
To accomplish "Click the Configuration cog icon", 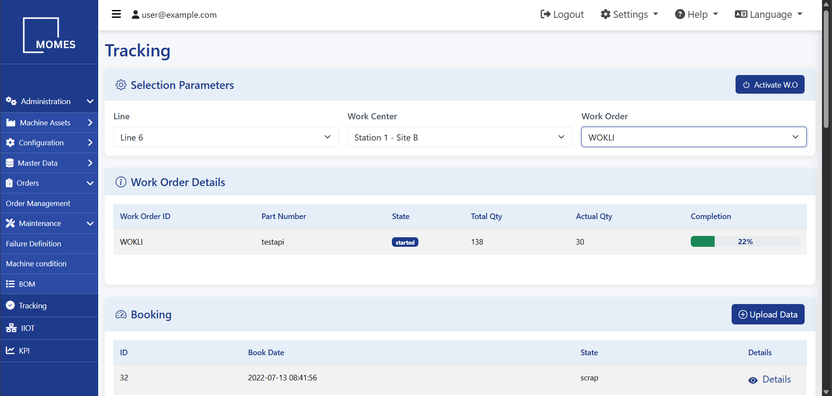I will pos(10,143).
